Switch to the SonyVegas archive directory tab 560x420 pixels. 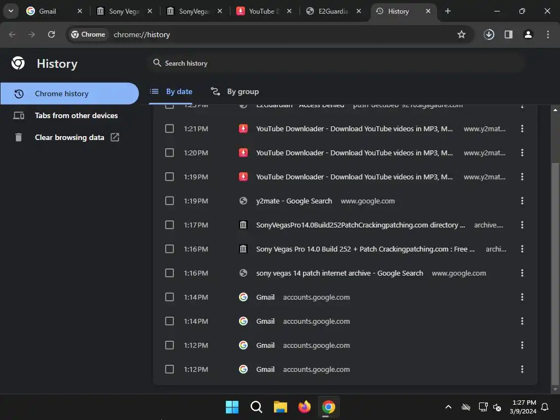tap(194, 11)
